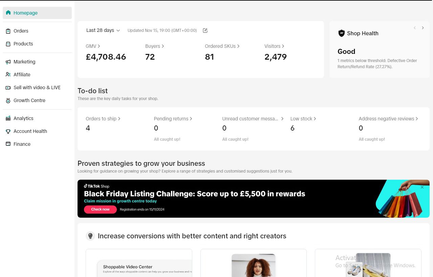
Task: Click the Check now button
Action: (100, 210)
